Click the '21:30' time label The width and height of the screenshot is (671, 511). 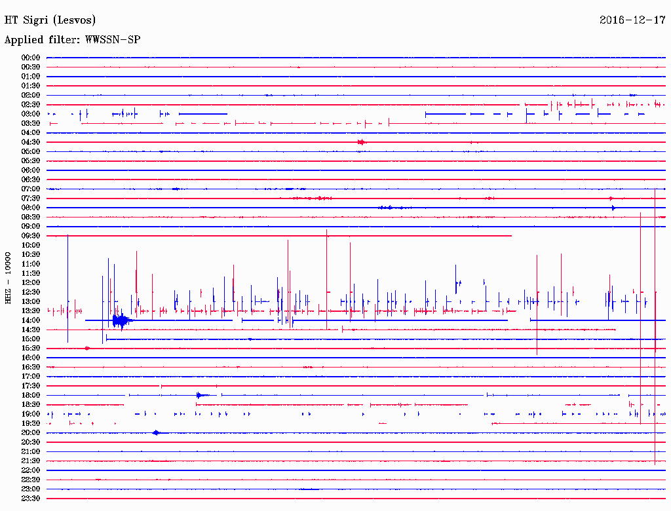31,461
